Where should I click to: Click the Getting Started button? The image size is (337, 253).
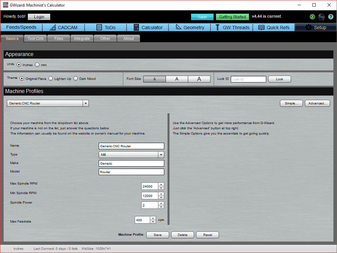[x=232, y=17]
